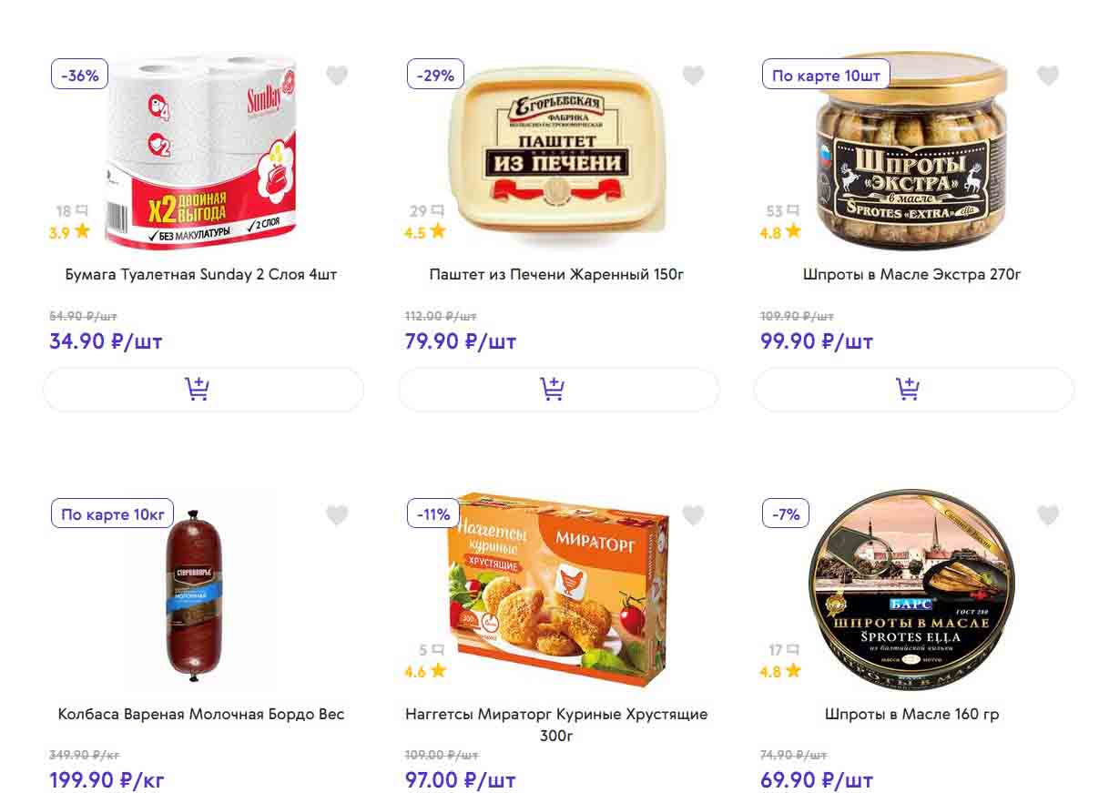
Task: Open the 4.5 star rating on pate
Action: (x=425, y=231)
